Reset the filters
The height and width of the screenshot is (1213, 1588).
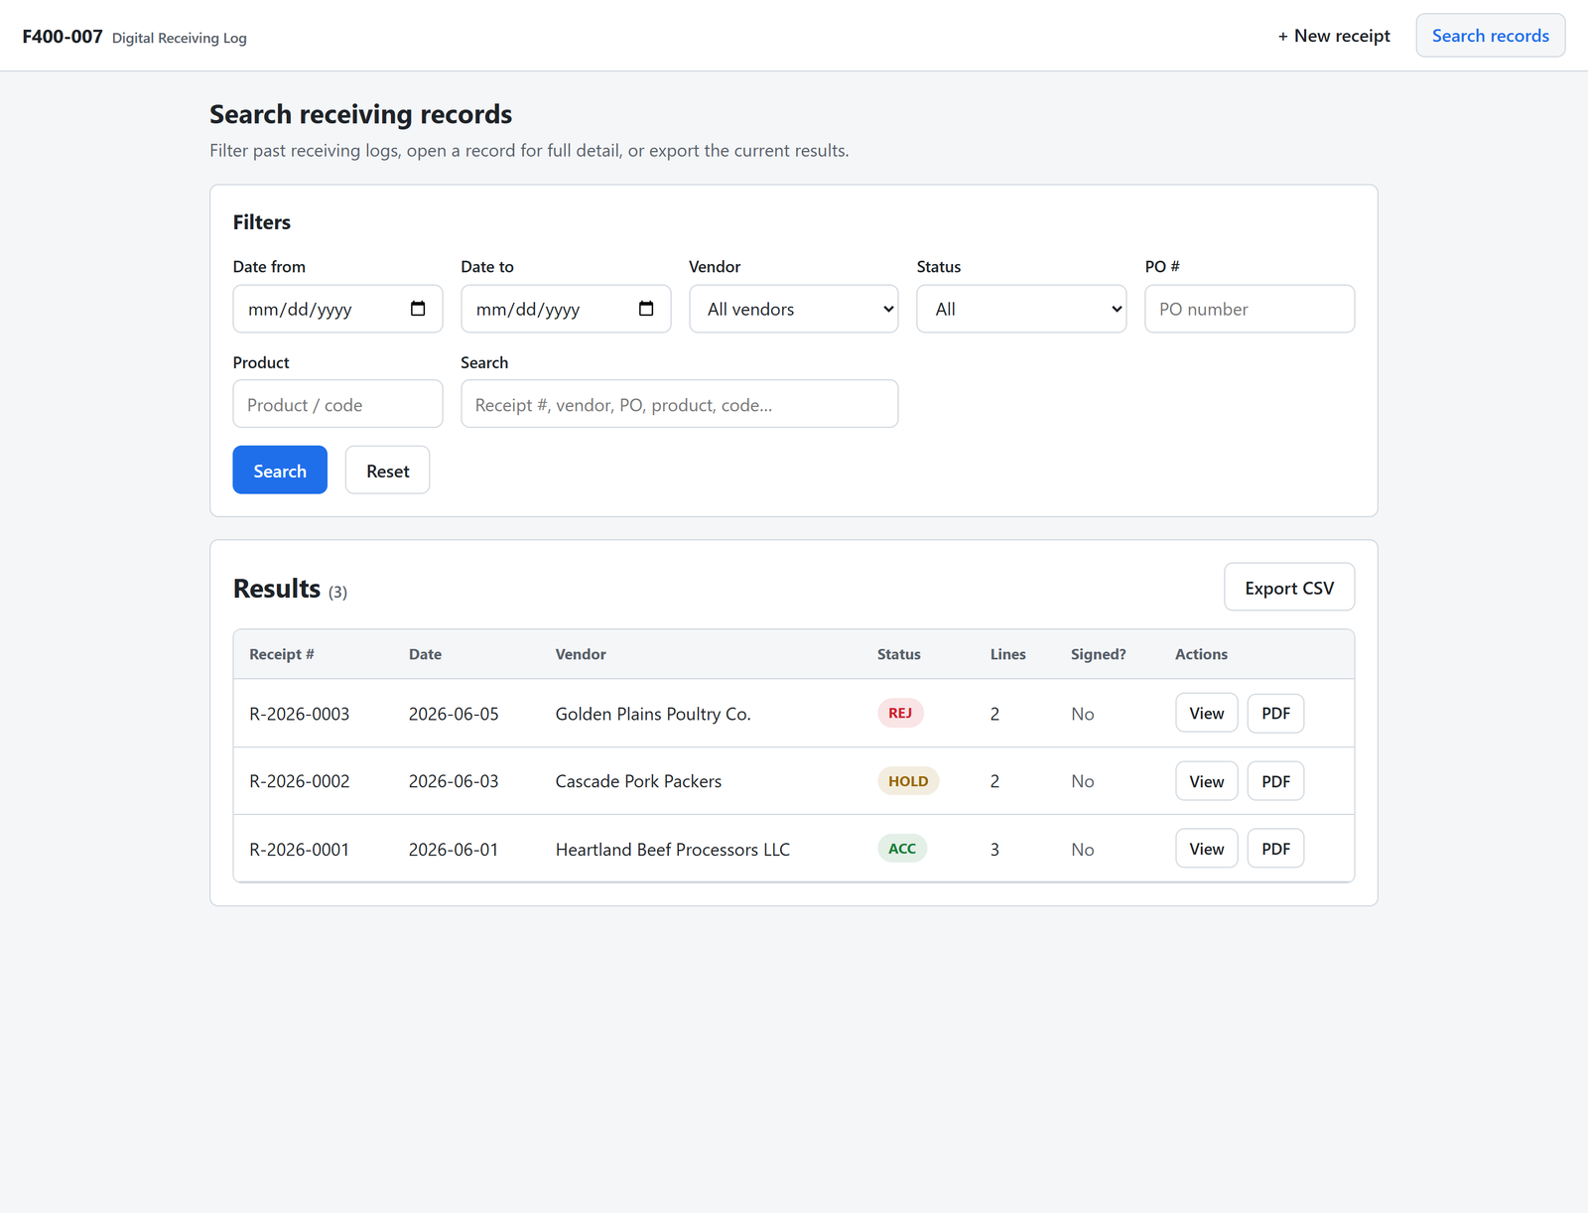[x=387, y=471]
